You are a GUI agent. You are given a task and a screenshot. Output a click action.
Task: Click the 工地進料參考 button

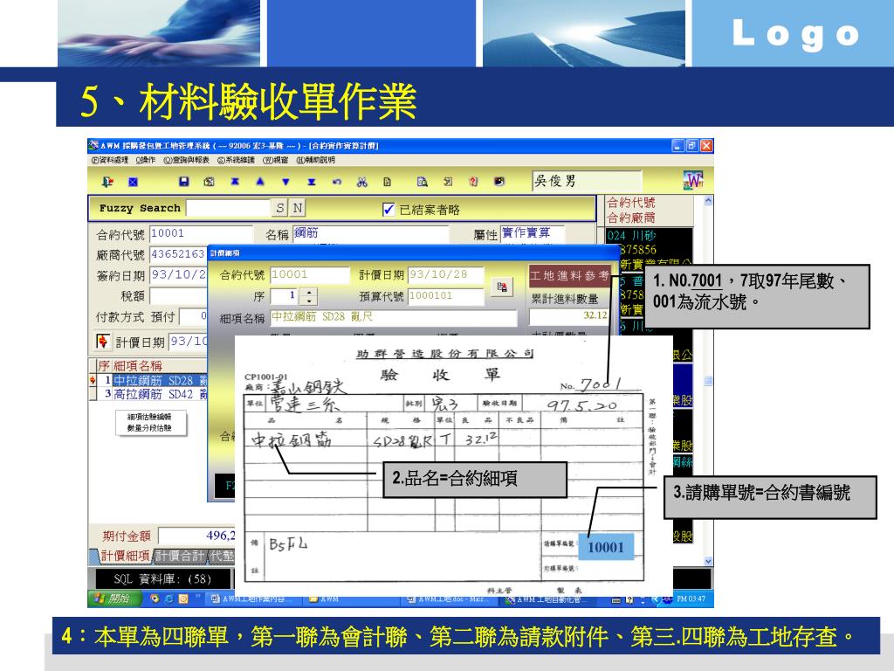[x=569, y=276]
